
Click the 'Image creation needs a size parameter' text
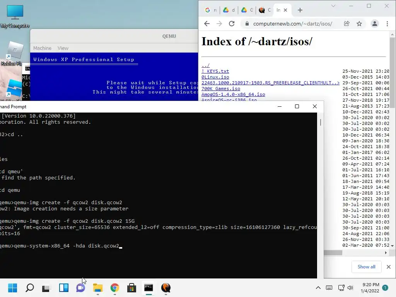[71, 208]
